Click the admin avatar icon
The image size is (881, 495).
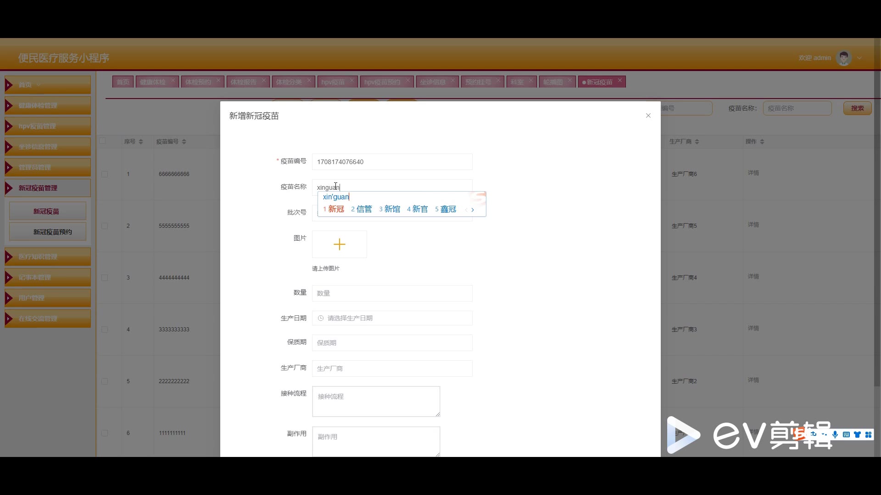843,58
